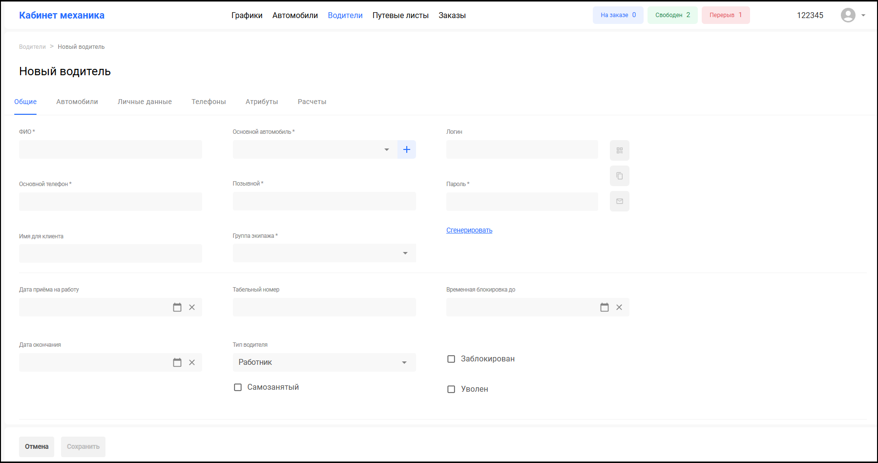Viewport: 878px width, 463px height.
Task: Enable the Самозанятый checkbox
Action: pos(238,387)
